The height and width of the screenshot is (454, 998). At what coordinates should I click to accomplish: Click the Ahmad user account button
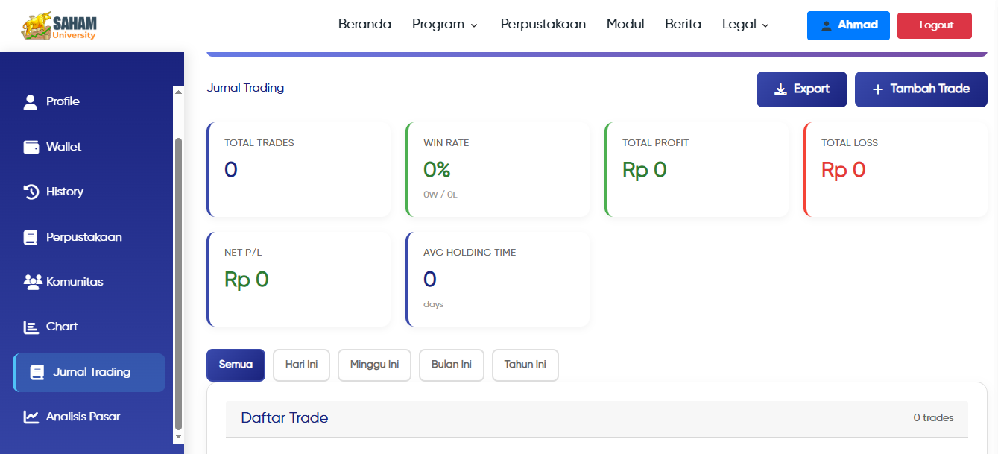848,25
